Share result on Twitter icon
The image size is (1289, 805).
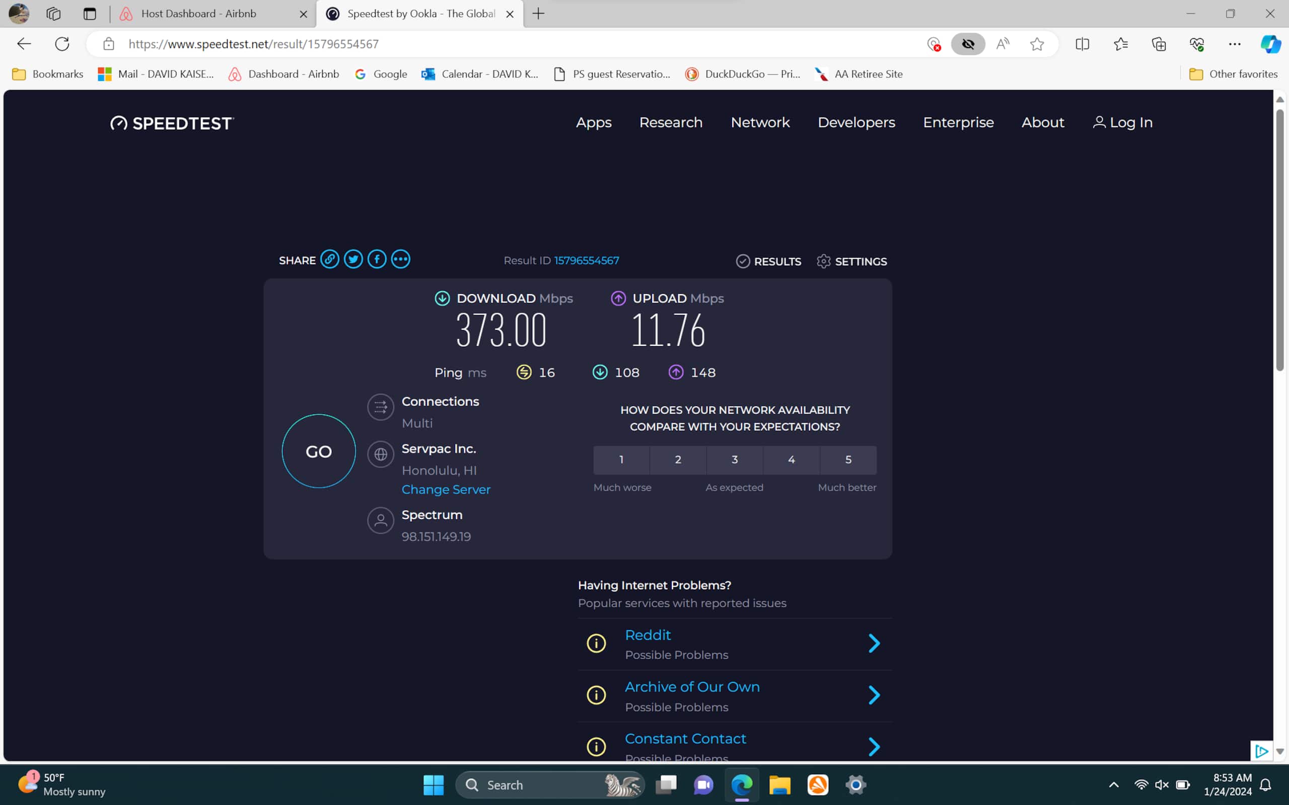point(353,260)
